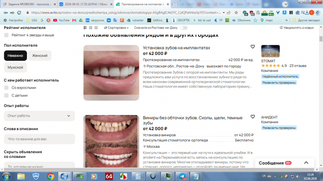
Task: Show hidden system tray icons arrow
Action: coord(275,176)
